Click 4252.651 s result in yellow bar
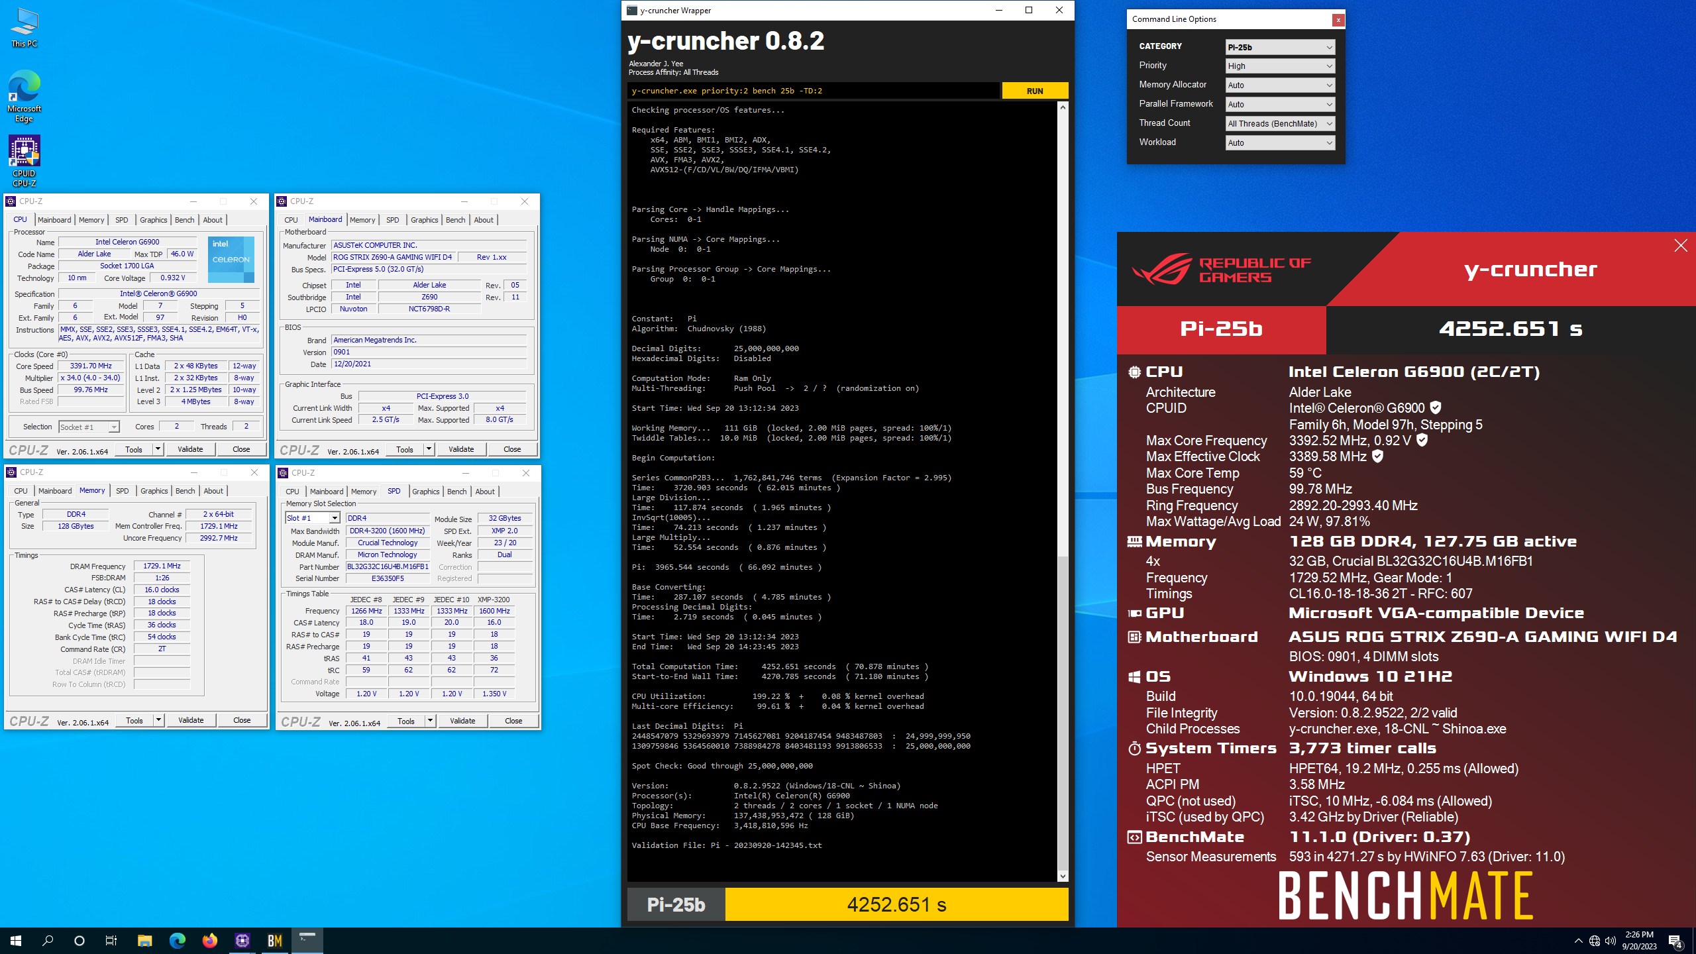Viewport: 1696px width, 954px height. [x=896, y=904]
